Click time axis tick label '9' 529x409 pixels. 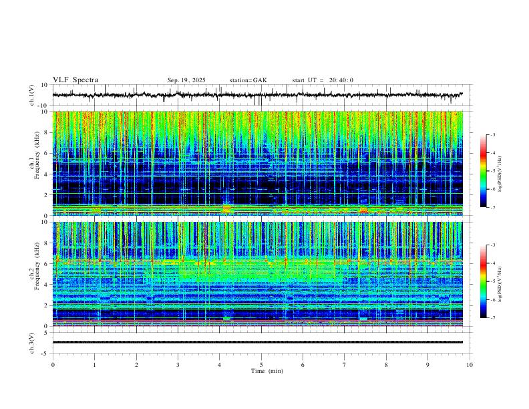click(x=427, y=365)
